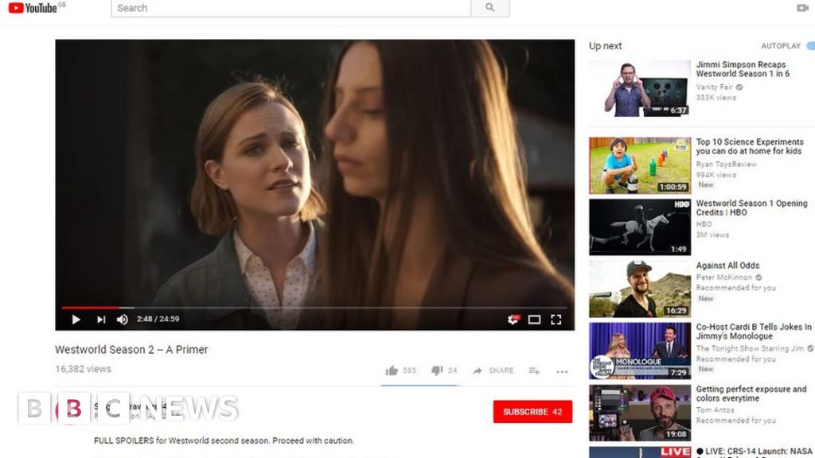Mute the video volume
Screen dimensions: 815x458
[x=122, y=320]
